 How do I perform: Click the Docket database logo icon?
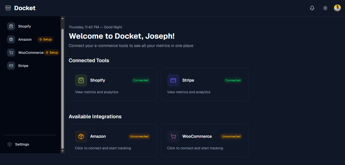pyautogui.click(x=8, y=8)
